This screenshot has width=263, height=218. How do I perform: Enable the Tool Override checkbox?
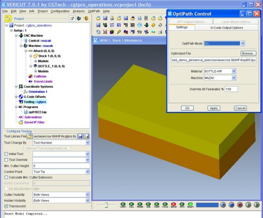(6, 160)
